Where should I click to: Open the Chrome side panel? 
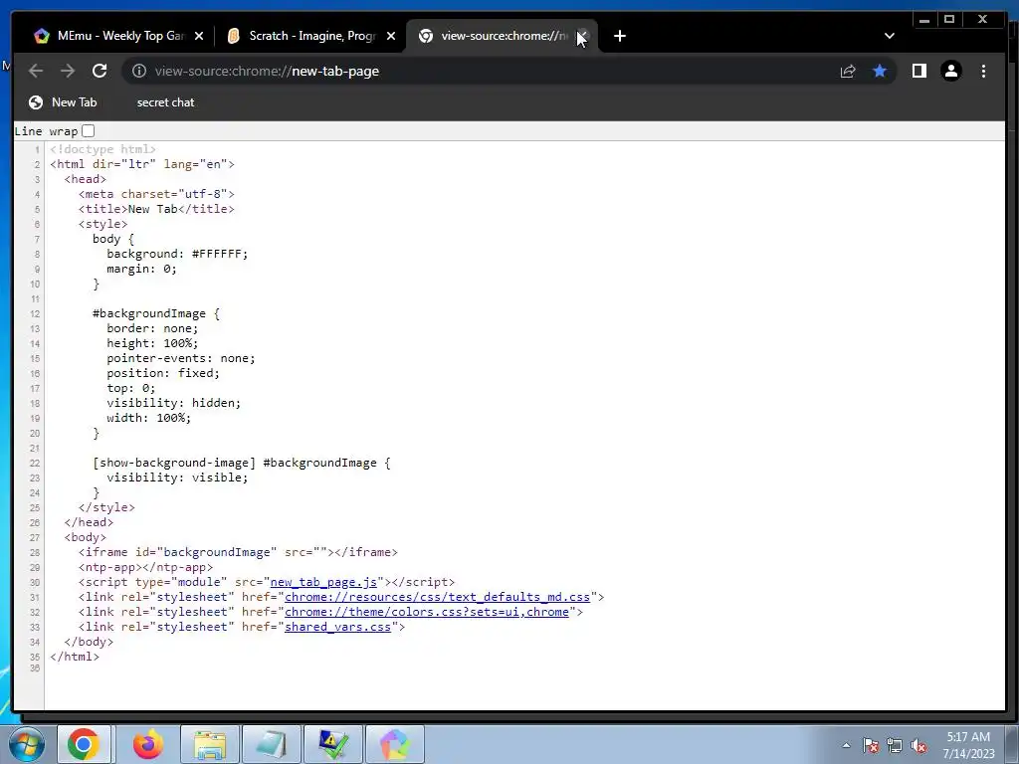click(918, 71)
